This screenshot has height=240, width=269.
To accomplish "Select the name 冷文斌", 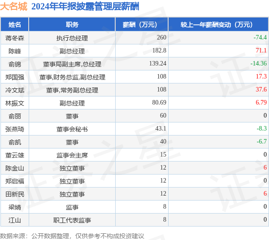I will point(15,90).
